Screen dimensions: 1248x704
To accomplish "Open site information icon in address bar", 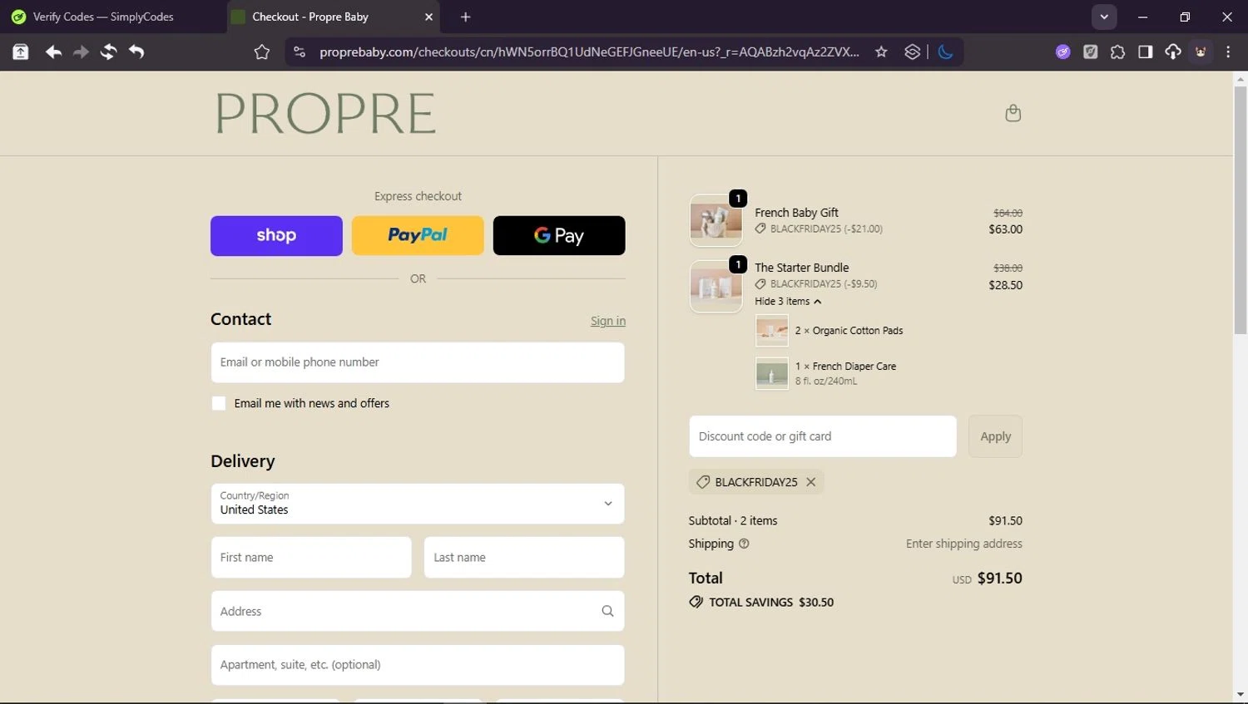I will click(300, 52).
